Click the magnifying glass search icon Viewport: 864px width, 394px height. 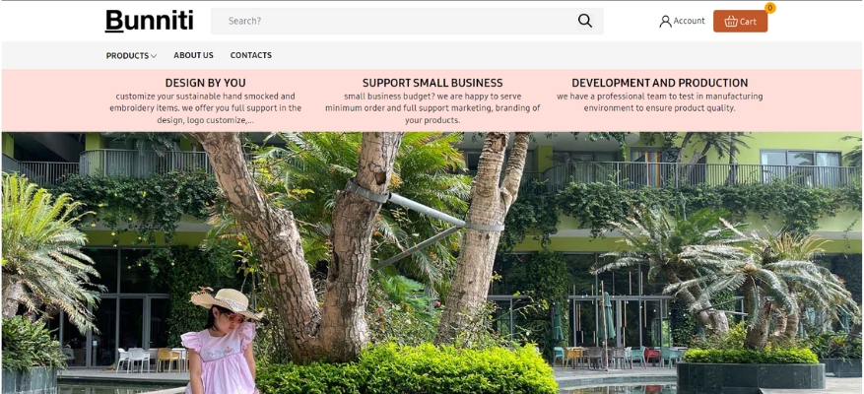[x=584, y=21]
